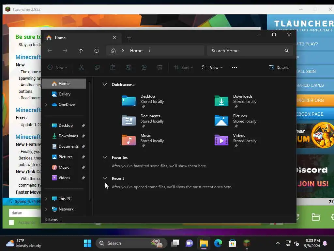Click chevron after Home in address bar
This screenshot has width=334, height=251.
point(149,51)
